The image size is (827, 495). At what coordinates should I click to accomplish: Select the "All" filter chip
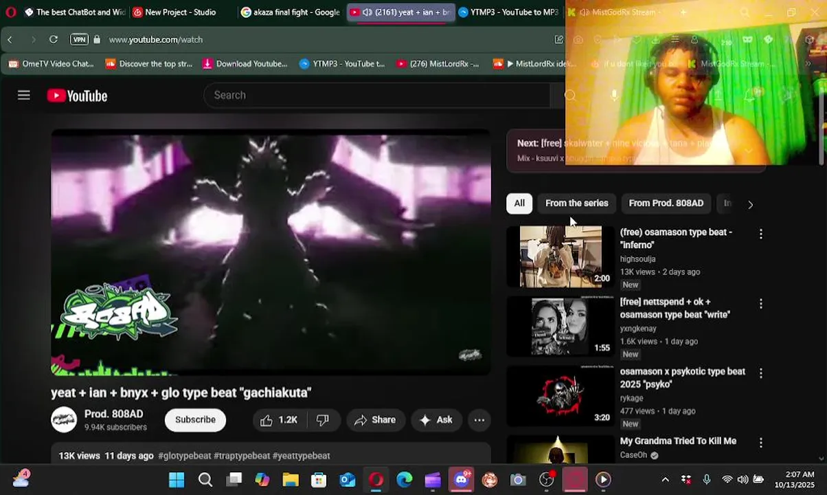coord(519,203)
